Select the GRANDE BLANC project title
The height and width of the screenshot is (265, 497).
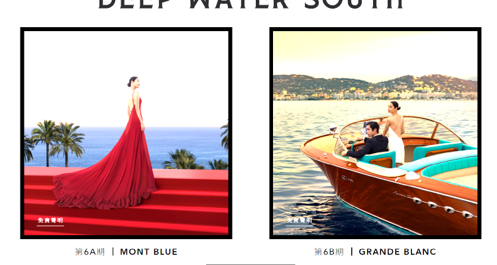(x=398, y=252)
